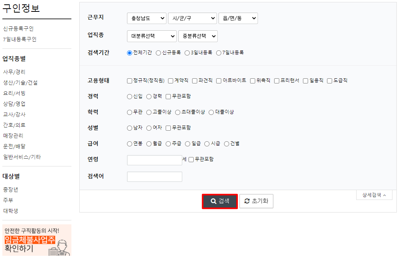Open the 읍/면/동 neighborhood dropdown
398x257 pixels.
click(238, 18)
